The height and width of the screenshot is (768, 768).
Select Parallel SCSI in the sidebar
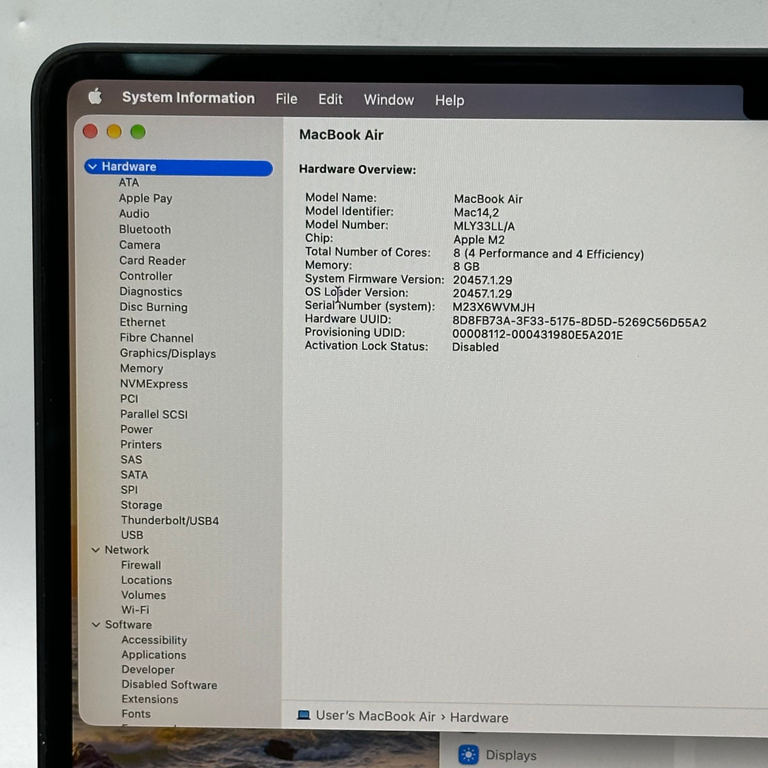coord(154,414)
